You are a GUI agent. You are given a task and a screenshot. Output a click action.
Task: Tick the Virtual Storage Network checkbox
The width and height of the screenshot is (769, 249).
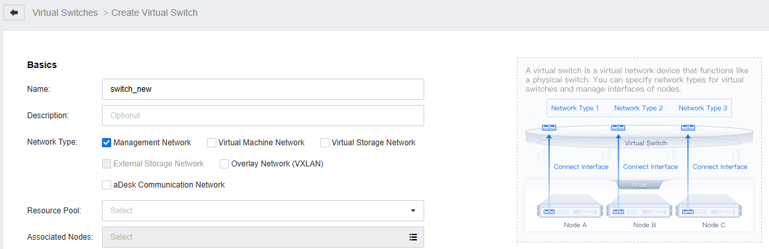(x=325, y=143)
